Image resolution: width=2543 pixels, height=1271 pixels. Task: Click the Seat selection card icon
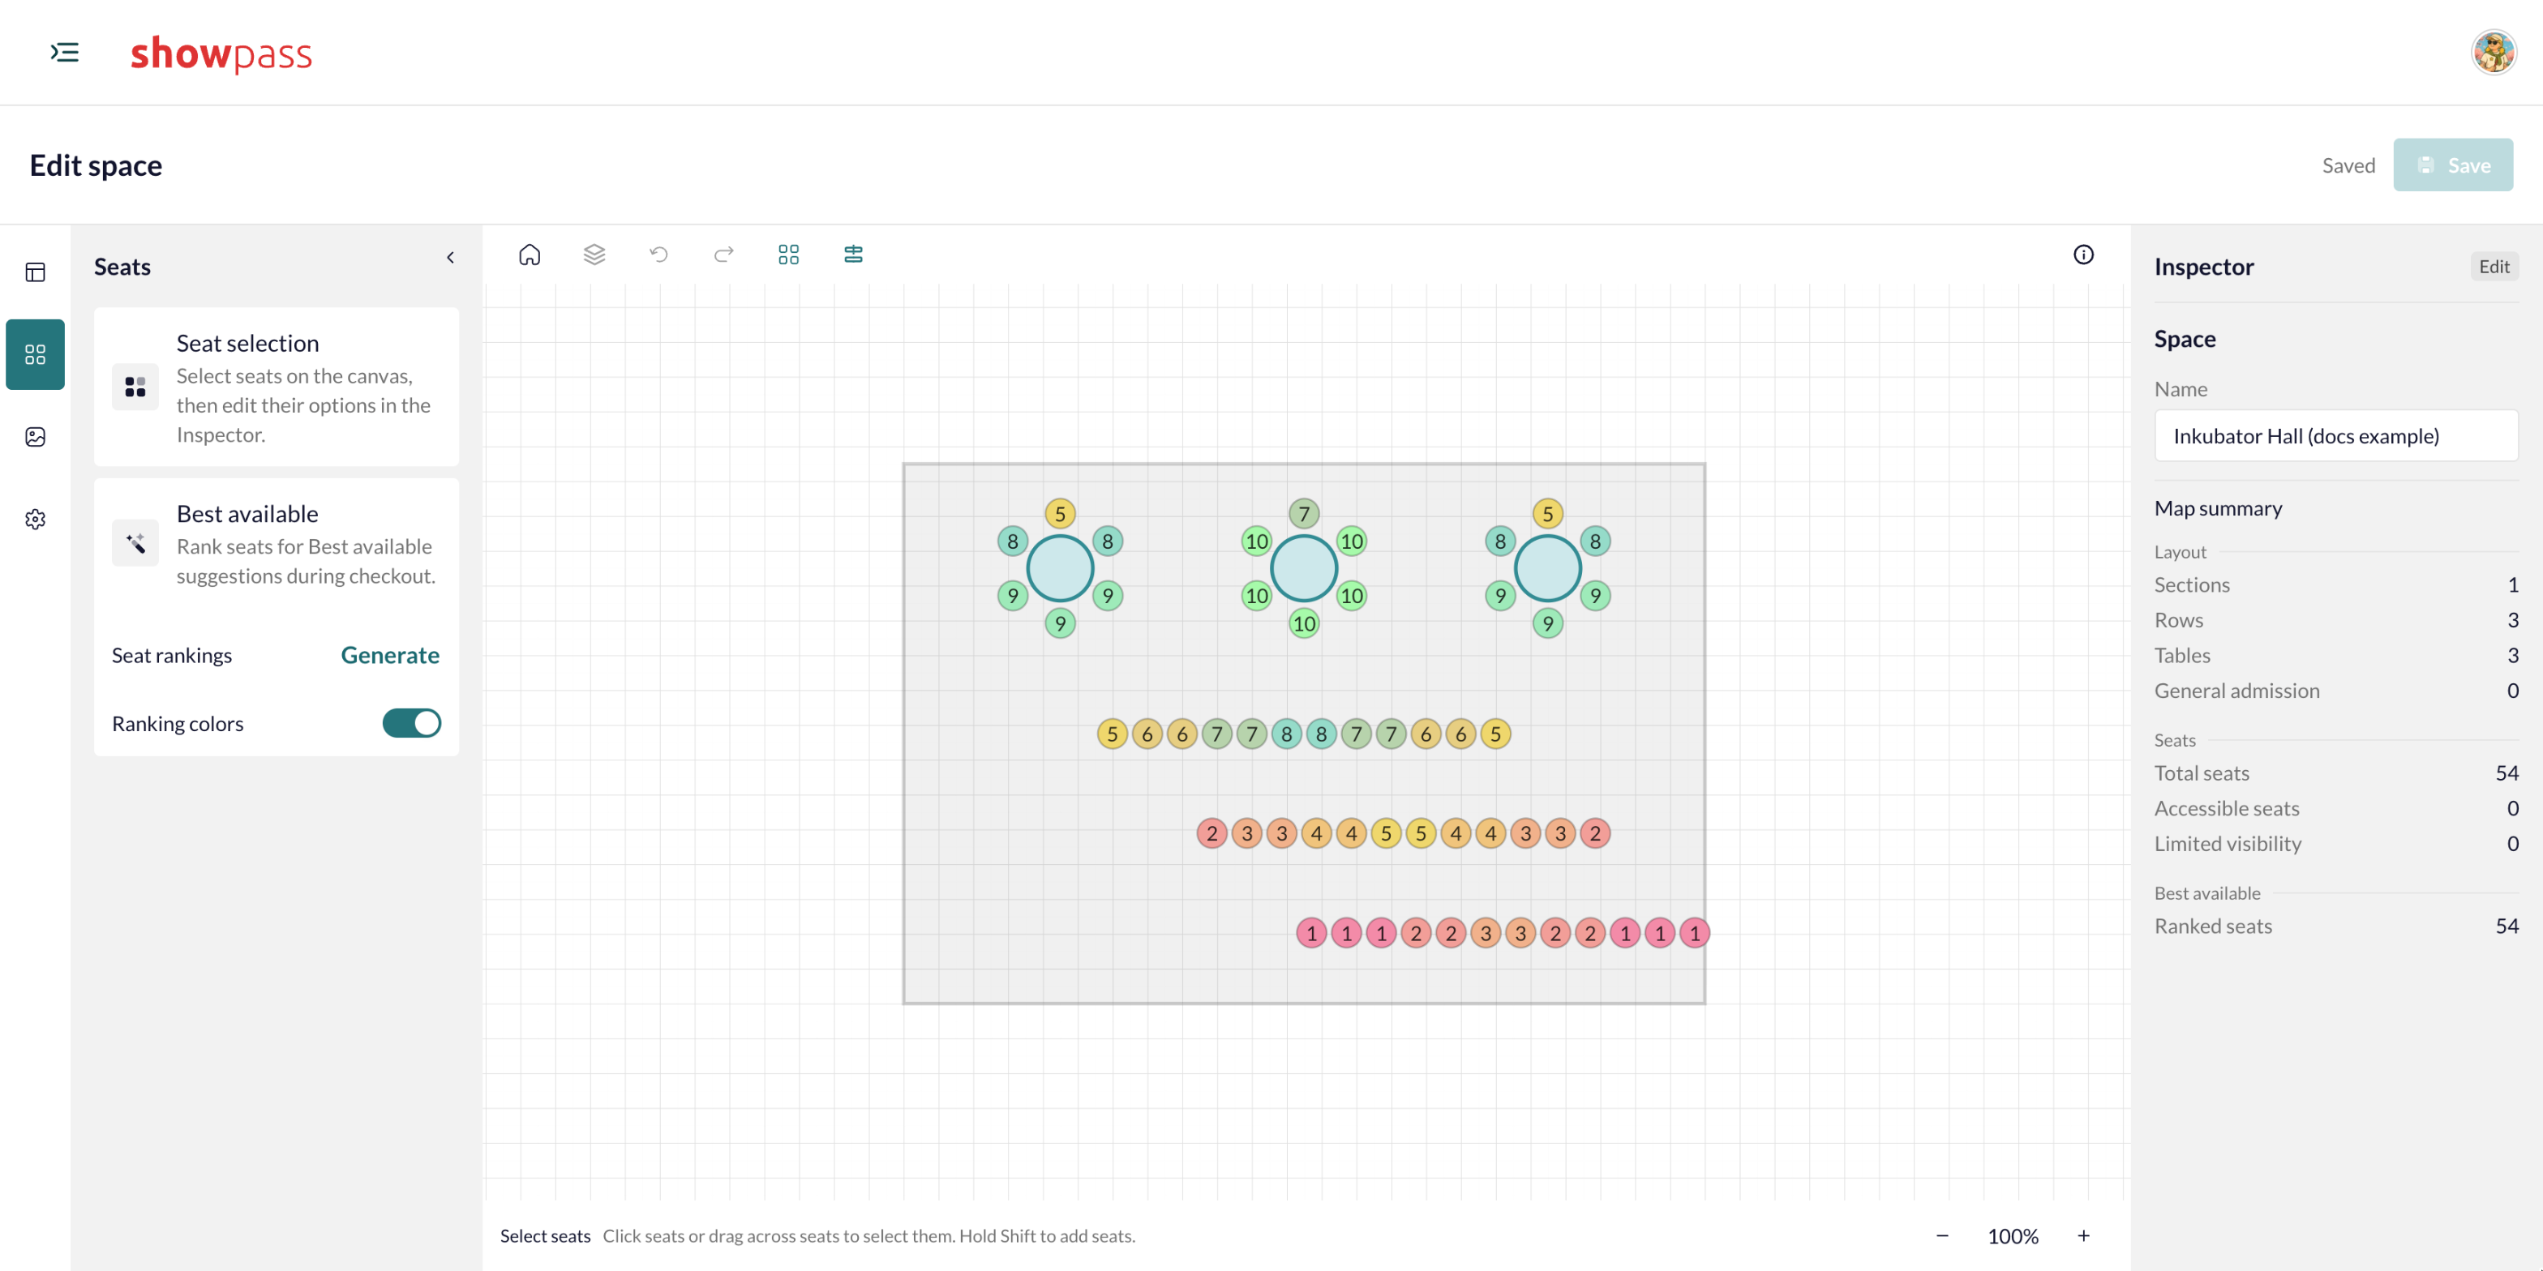click(x=135, y=387)
